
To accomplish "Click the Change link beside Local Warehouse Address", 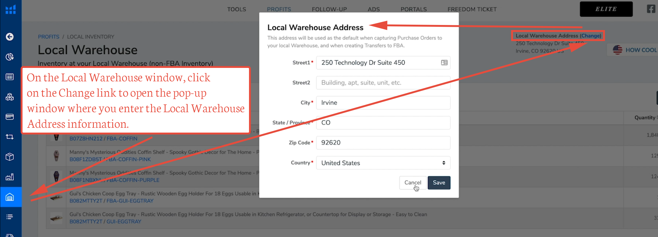I will 590,36.
